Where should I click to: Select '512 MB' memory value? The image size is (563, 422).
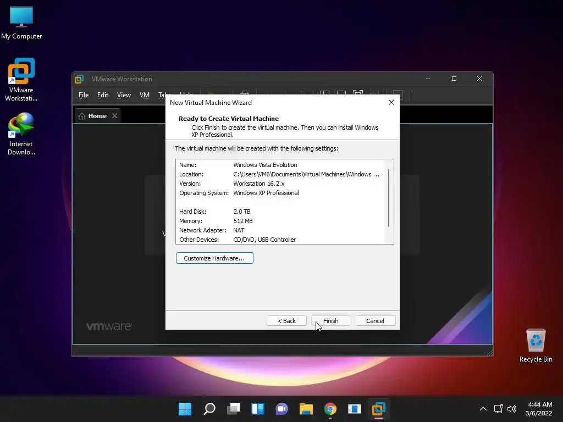point(243,221)
